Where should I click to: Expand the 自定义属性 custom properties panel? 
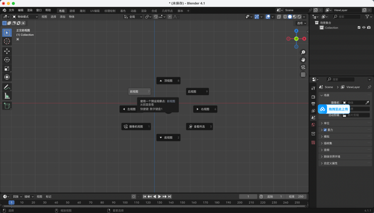pos(345,163)
